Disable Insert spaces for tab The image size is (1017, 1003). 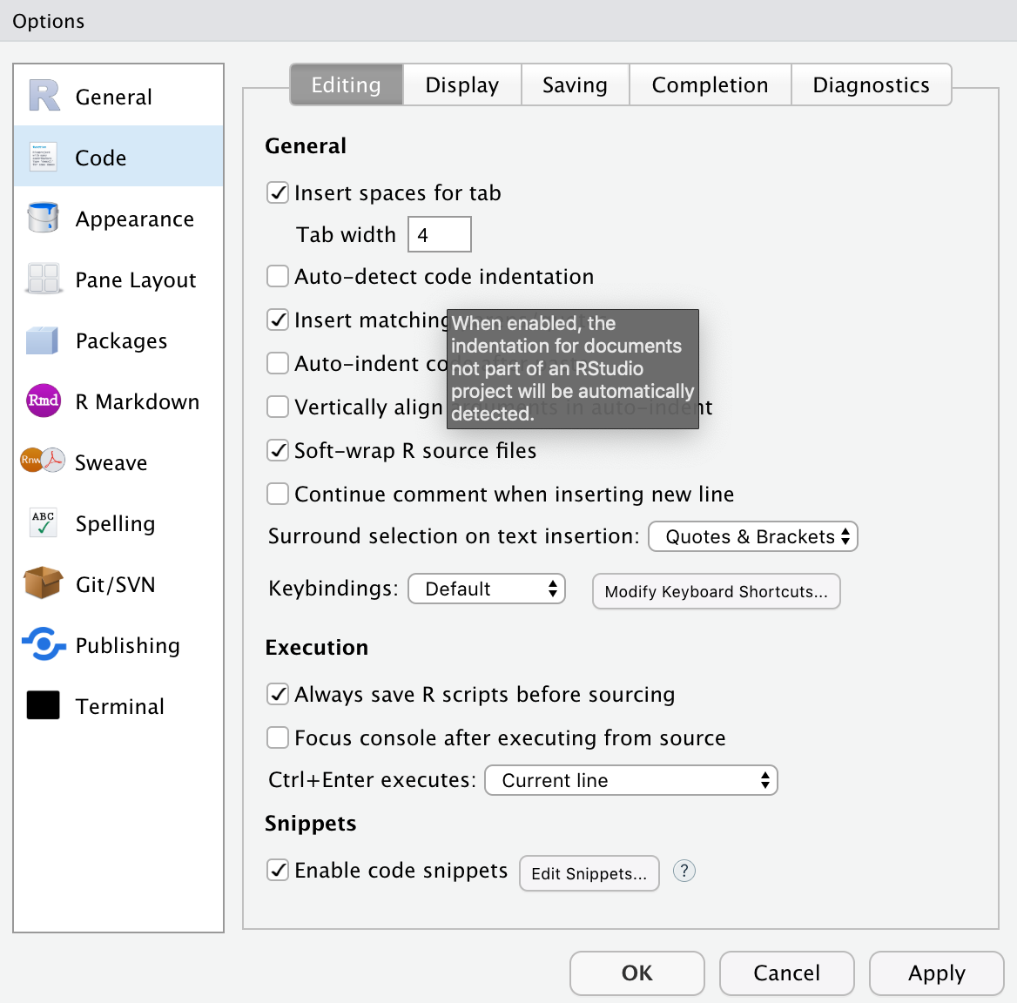click(277, 192)
